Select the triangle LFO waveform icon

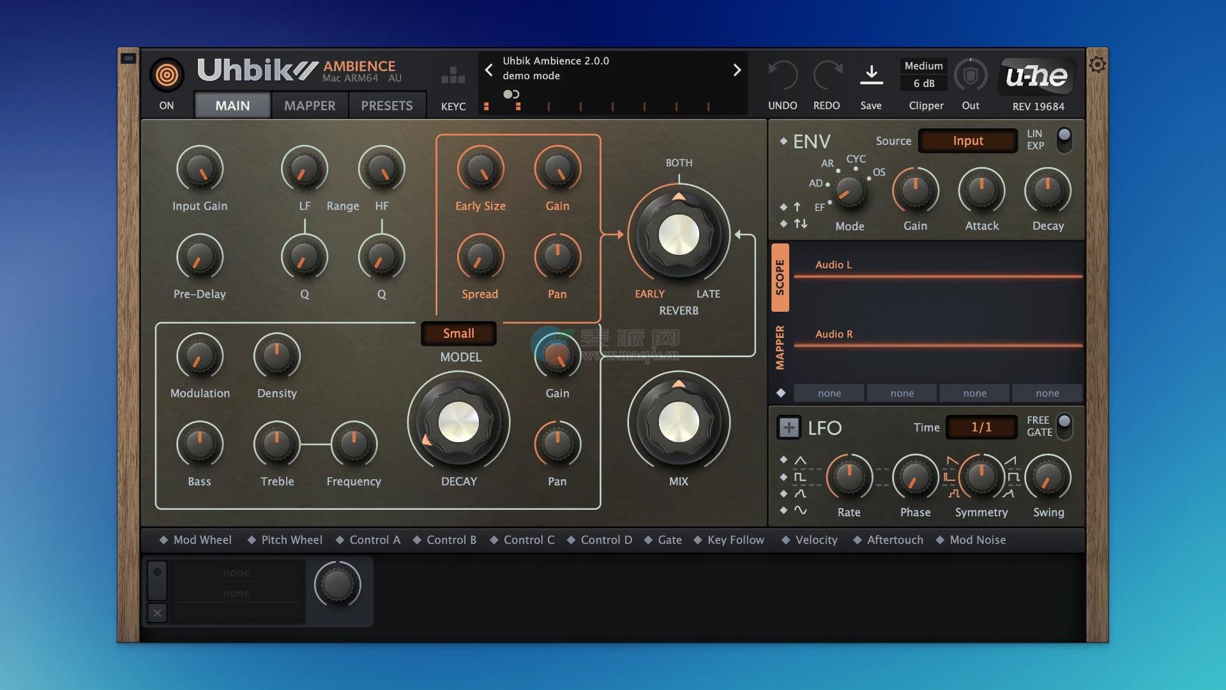[x=800, y=460]
